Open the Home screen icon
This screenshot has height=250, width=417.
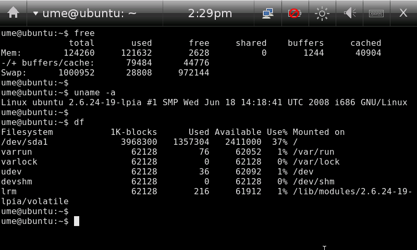pos(13,12)
